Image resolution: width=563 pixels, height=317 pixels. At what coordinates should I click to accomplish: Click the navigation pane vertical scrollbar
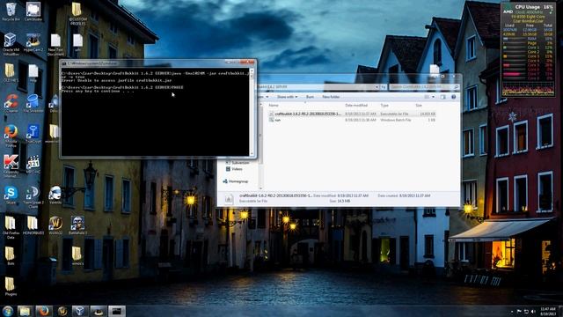(x=260, y=145)
